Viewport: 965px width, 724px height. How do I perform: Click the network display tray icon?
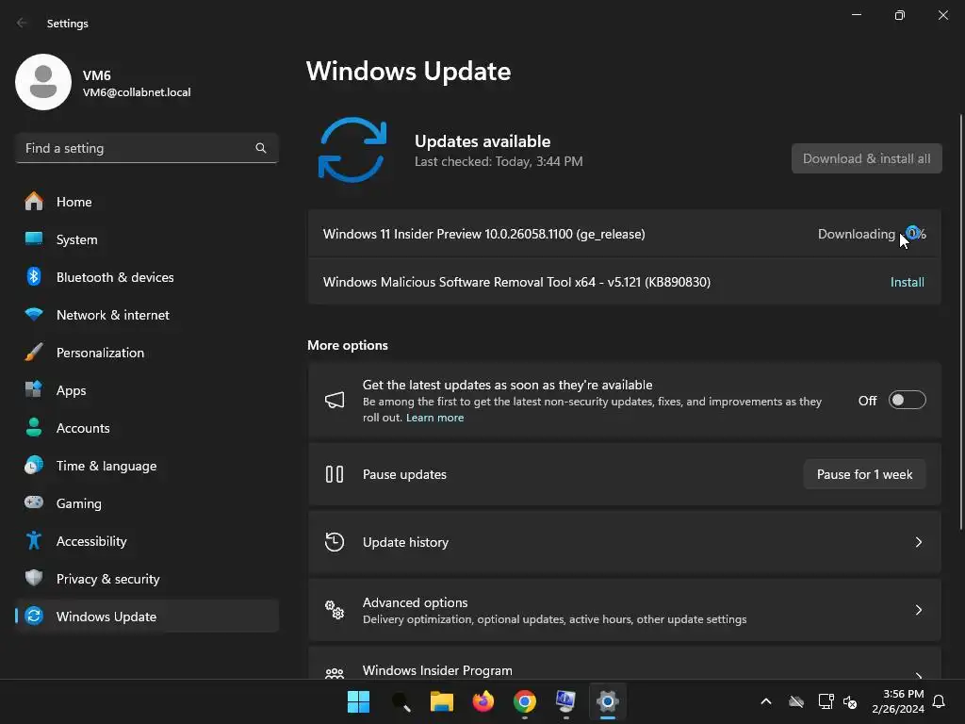tap(826, 701)
